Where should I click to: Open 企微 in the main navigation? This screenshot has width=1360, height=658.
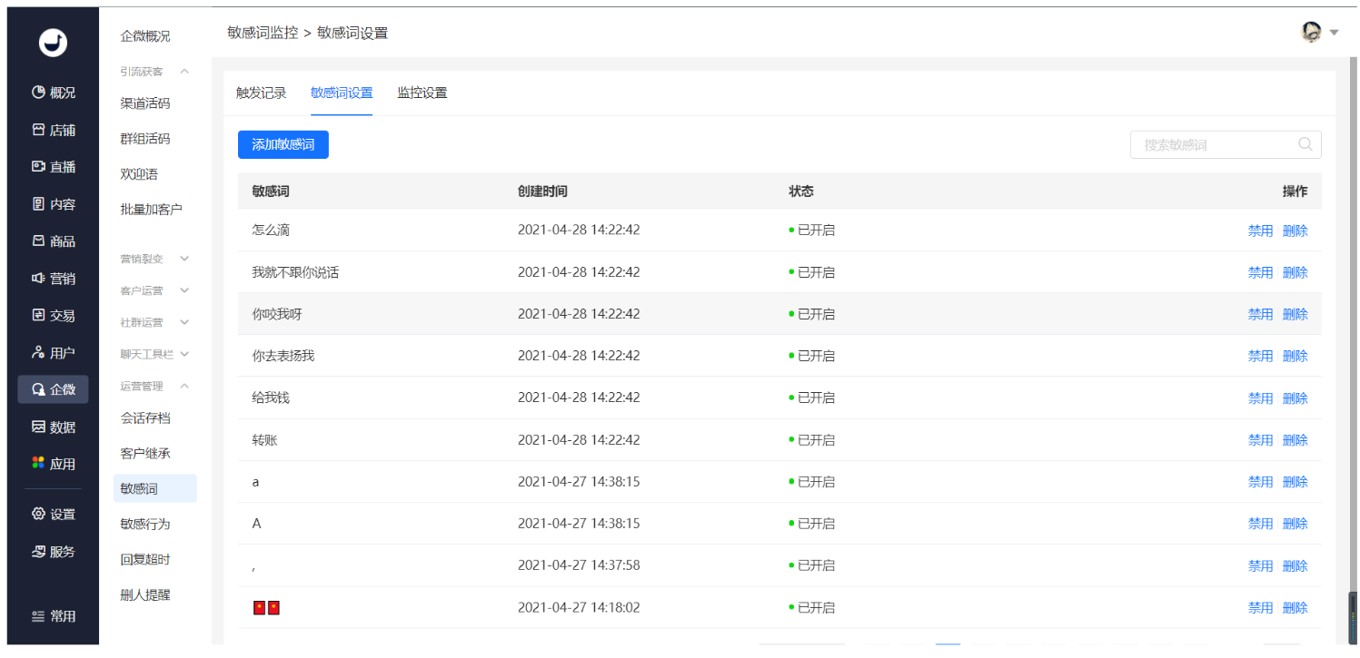click(x=53, y=389)
